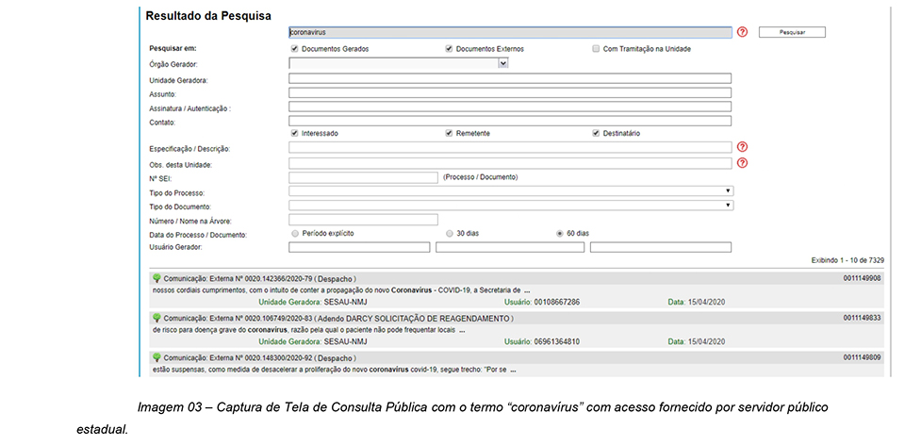Enable Com Tramitação na Unidade checkbox
Screen dimensions: 905x446
tap(597, 48)
